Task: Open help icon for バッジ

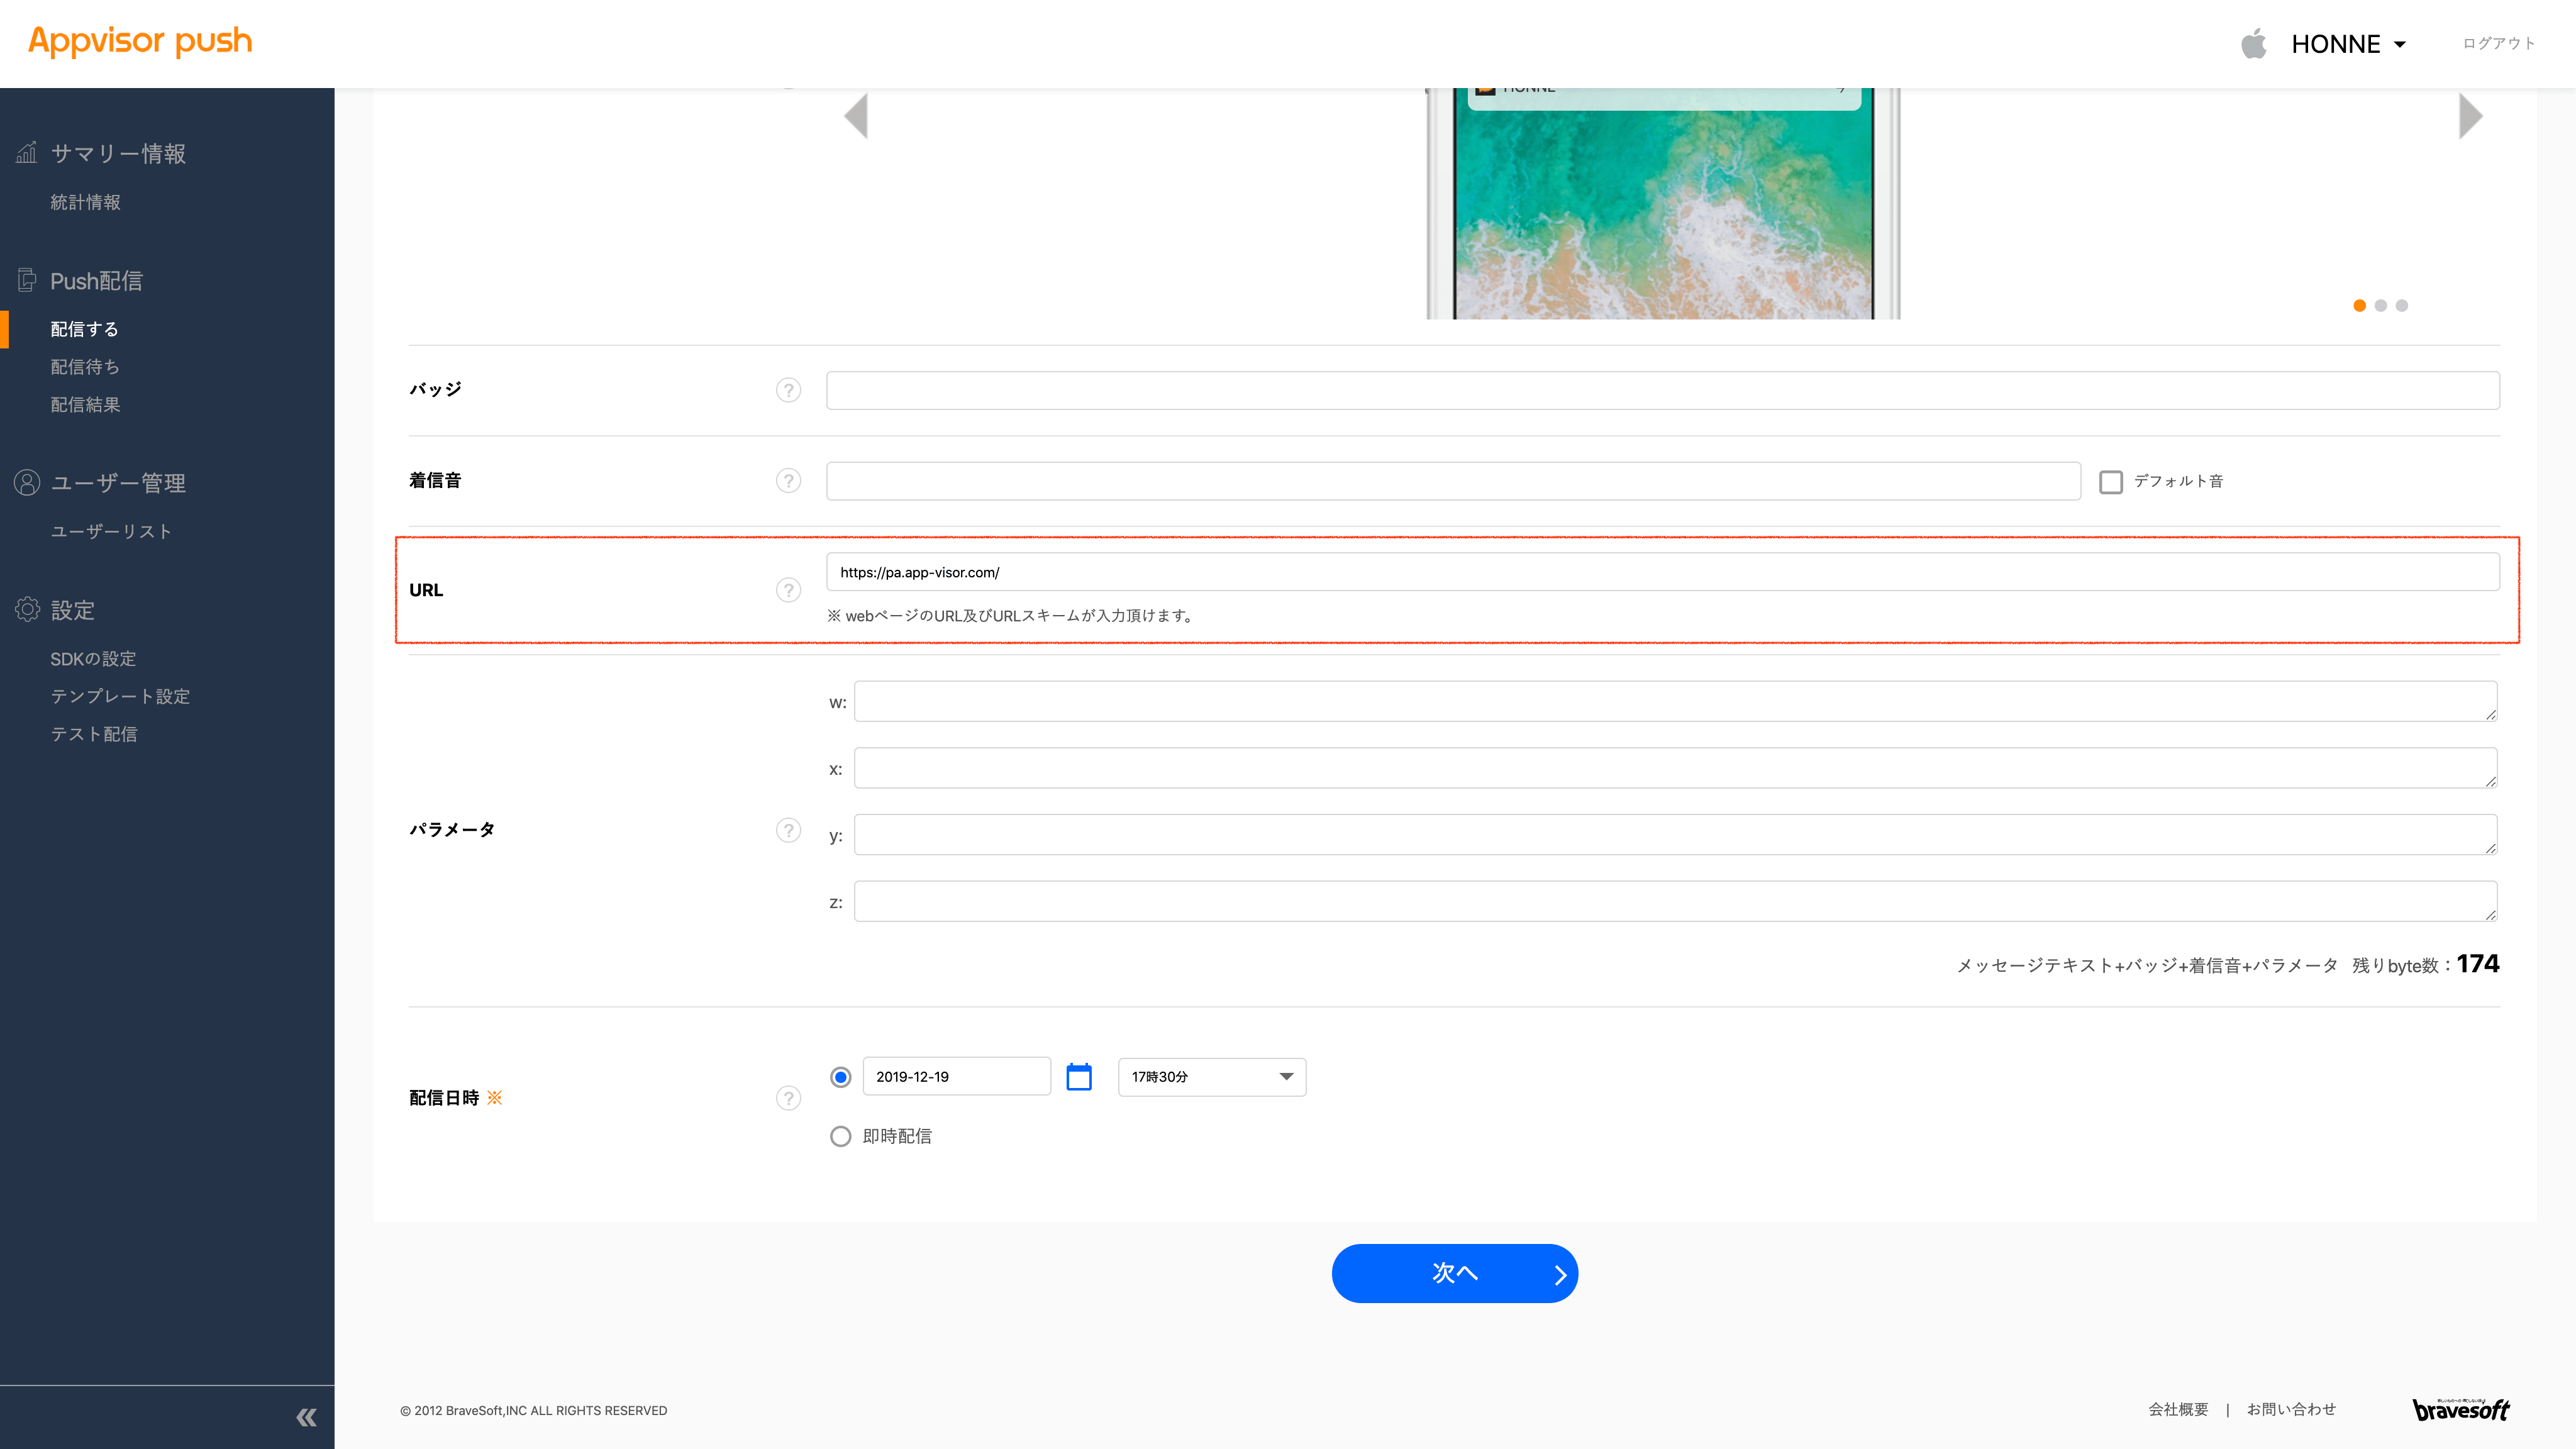Action: (x=788, y=390)
